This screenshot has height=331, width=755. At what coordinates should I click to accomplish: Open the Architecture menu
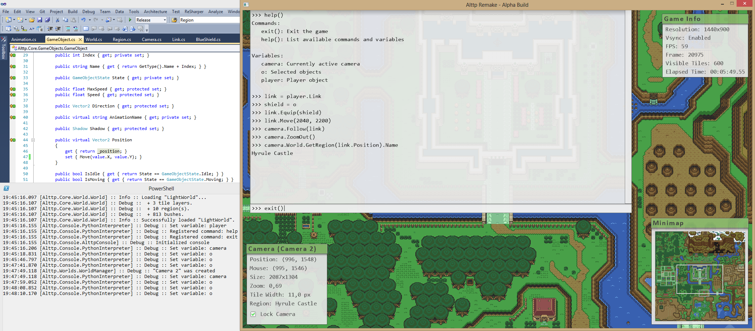pyautogui.click(x=155, y=12)
